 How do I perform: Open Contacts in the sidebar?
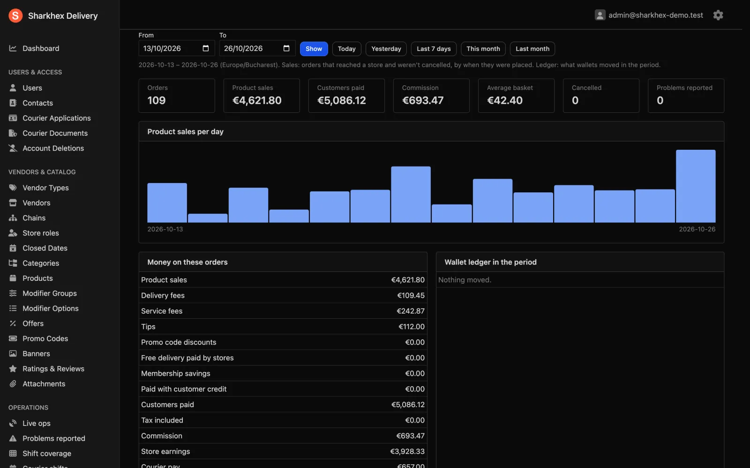point(37,103)
